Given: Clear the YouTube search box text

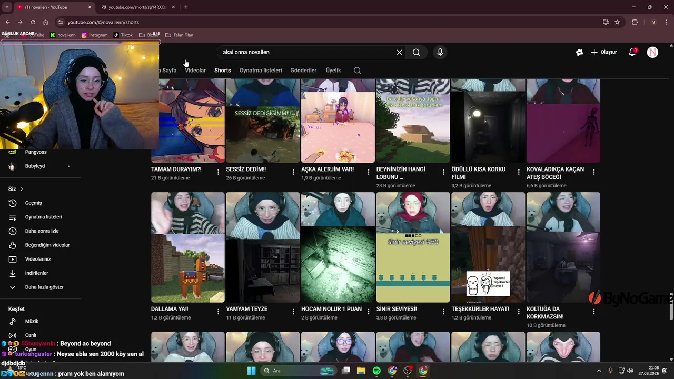Looking at the screenshot, I should pyautogui.click(x=399, y=52).
